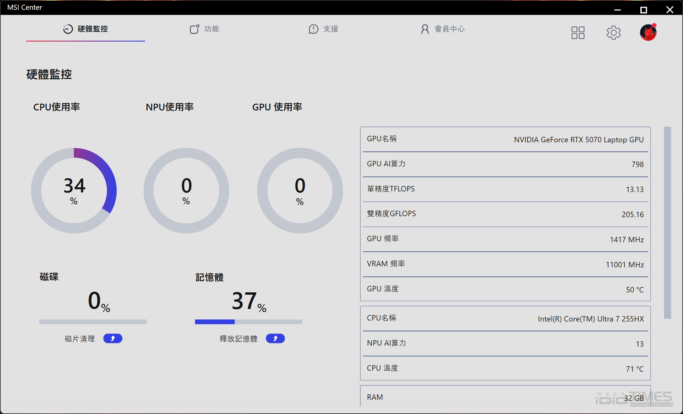Click the support speech bubble icon
This screenshot has width=683, height=414.
tap(313, 29)
